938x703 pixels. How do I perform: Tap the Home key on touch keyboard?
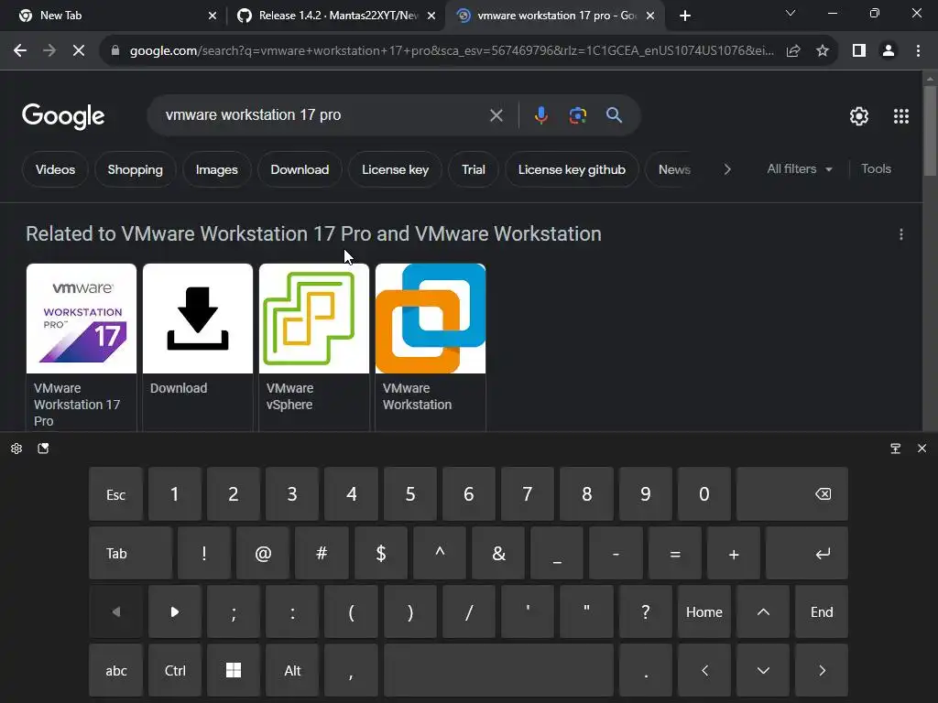(704, 612)
